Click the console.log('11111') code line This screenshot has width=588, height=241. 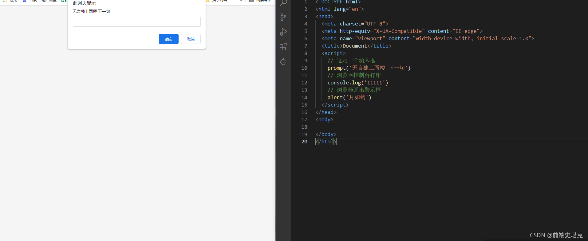coord(358,83)
